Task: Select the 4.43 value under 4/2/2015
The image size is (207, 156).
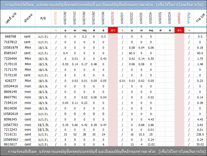Action: point(151,119)
